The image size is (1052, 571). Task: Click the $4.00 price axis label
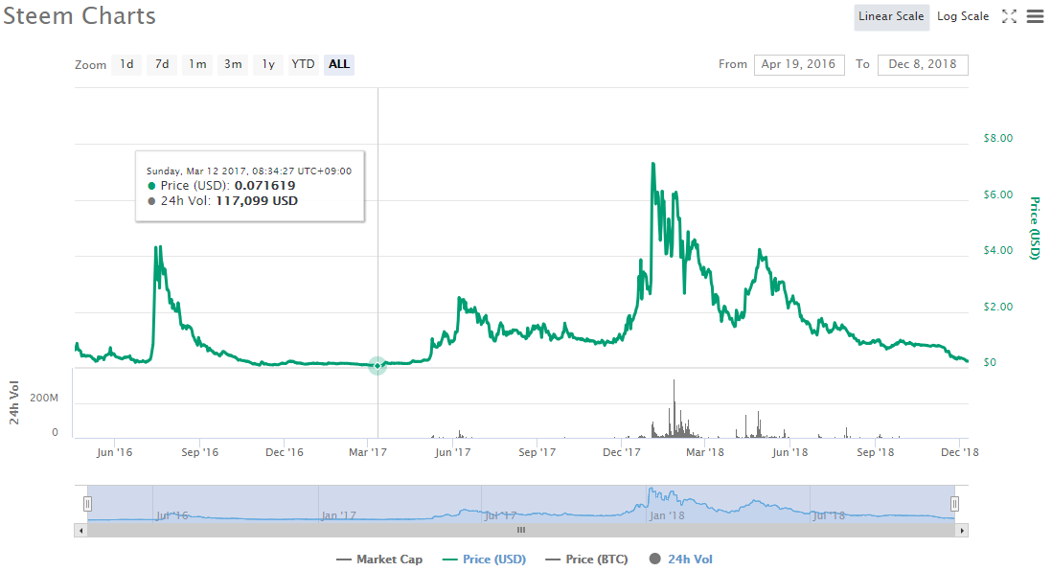click(997, 250)
